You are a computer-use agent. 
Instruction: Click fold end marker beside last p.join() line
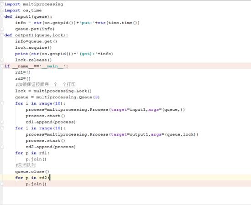tap(2, 184)
